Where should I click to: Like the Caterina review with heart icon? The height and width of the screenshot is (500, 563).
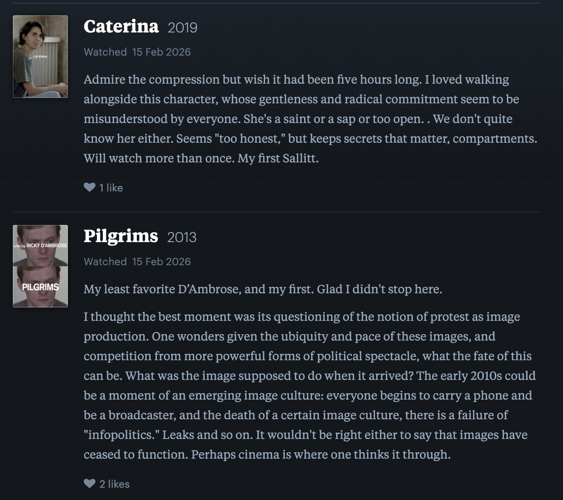(89, 187)
